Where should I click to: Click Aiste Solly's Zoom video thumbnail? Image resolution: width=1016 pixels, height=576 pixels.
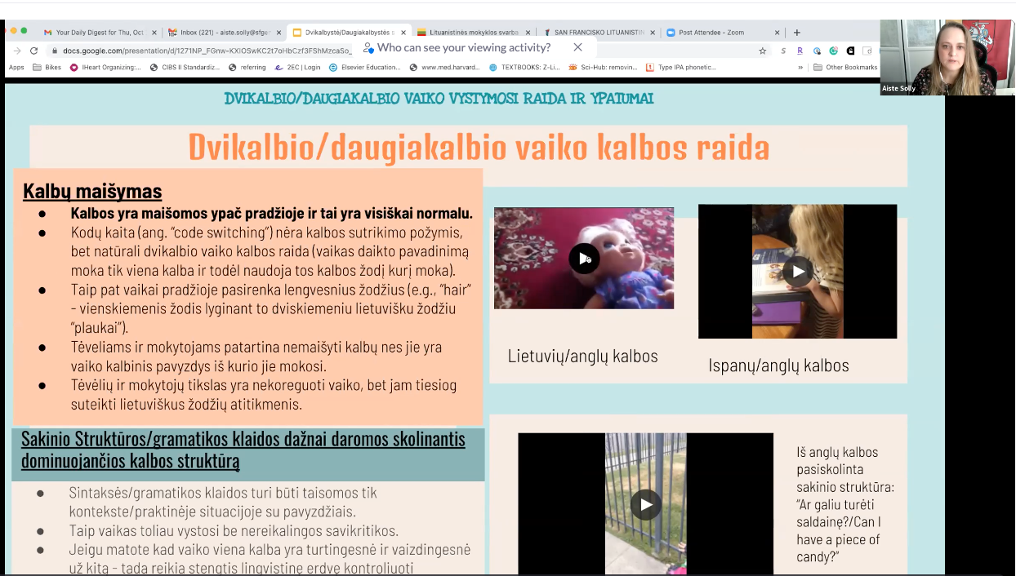point(947,57)
